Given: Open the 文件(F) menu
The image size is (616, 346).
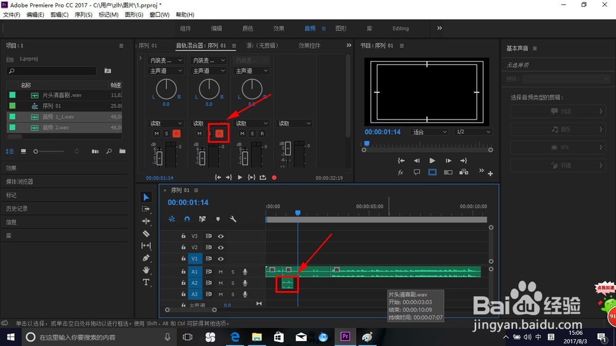Looking at the screenshot, I should 11,15.
